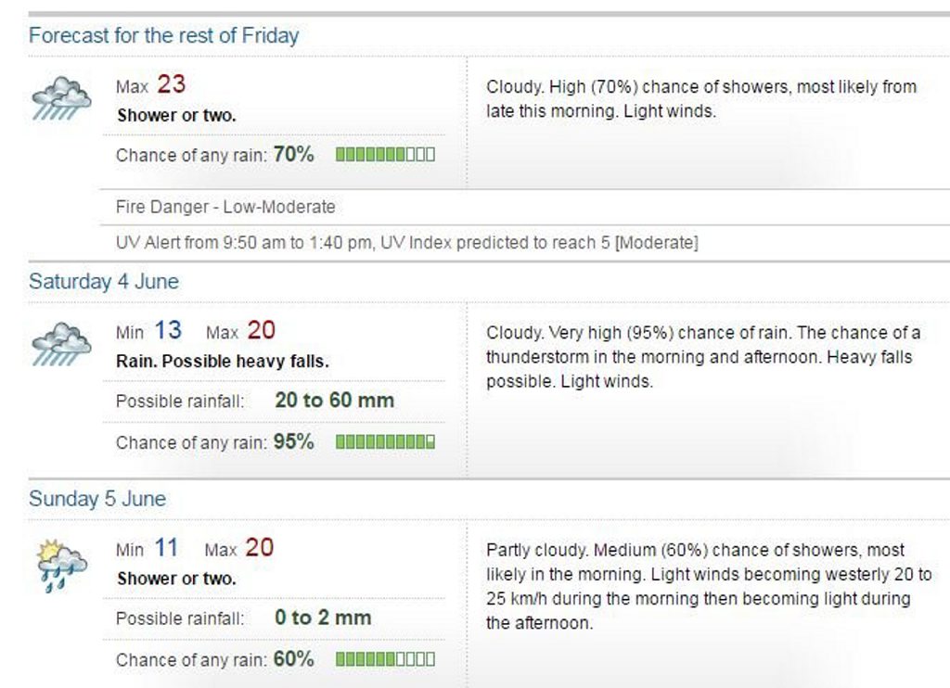
Task: Click Saturday's thunderstorm forecast description
Action: coord(703,357)
